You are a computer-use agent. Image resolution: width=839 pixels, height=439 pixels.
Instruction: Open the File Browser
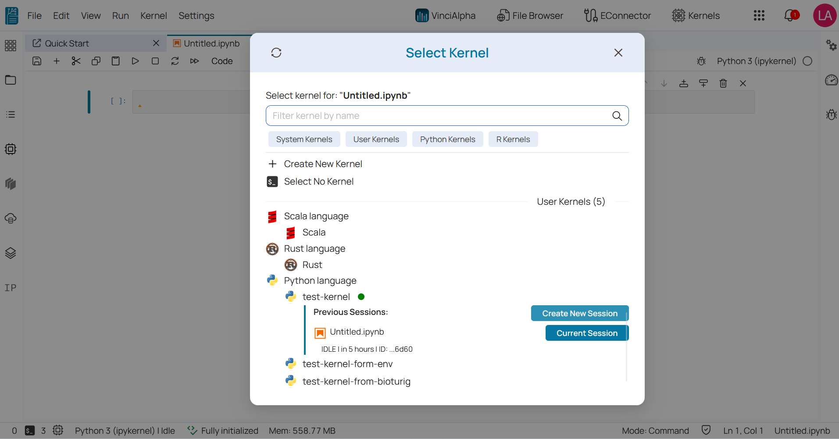click(530, 16)
